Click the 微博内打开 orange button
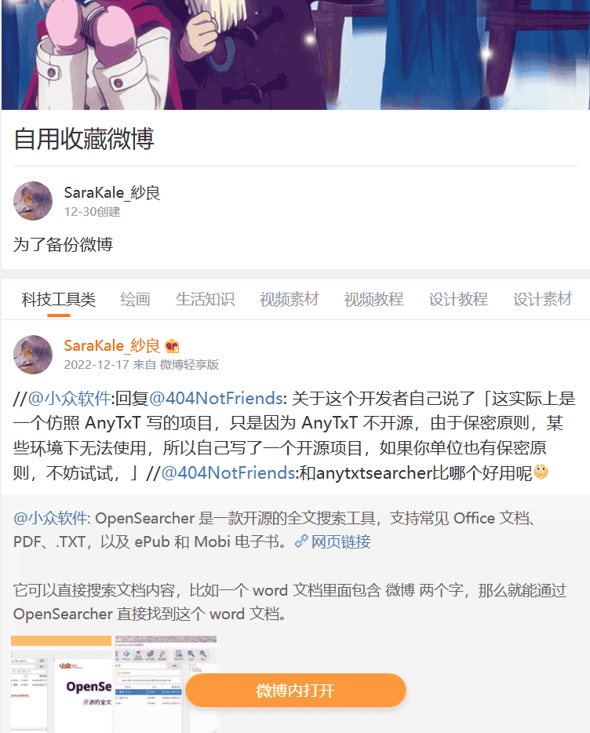The width and height of the screenshot is (590, 733). point(296,691)
